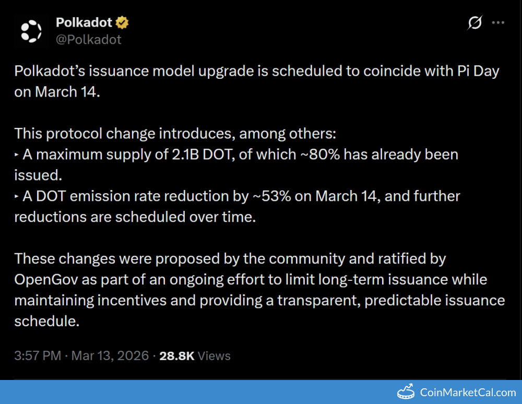The width and height of the screenshot is (522, 404).
Task: Click the CoinMarketCal logo icon
Action: click(406, 392)
